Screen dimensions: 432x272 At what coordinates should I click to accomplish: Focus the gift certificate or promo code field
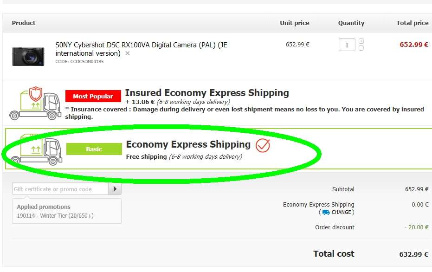pyautogui.click(x=60, y=189)
